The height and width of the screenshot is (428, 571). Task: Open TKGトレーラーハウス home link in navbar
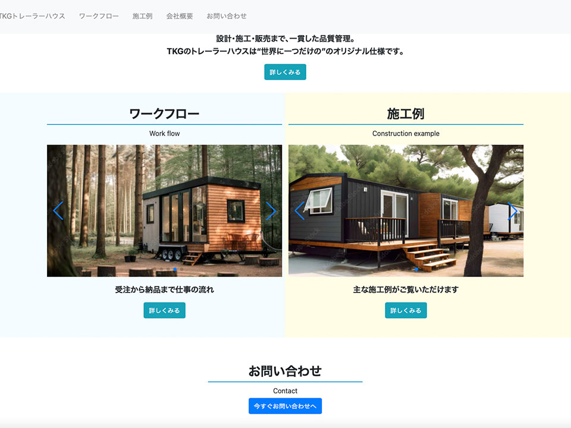click(32, 16)
